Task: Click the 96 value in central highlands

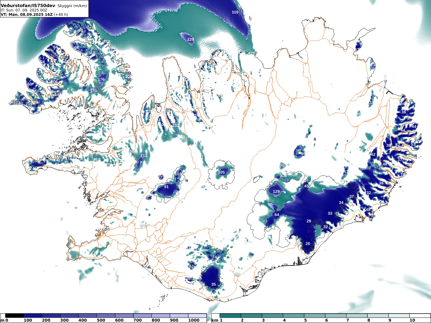Action: pos(282,166)
